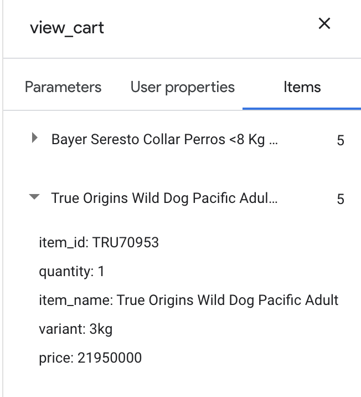Open the User properties tab
Screen dimensions: 361x397
(x=183, y=88)
